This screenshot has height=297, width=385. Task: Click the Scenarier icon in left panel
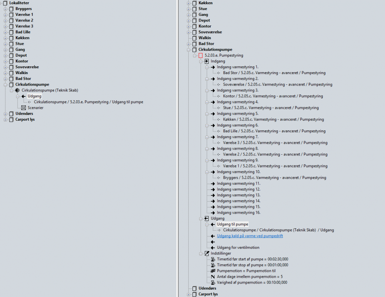pyautogui.click(x=23, y=108)
